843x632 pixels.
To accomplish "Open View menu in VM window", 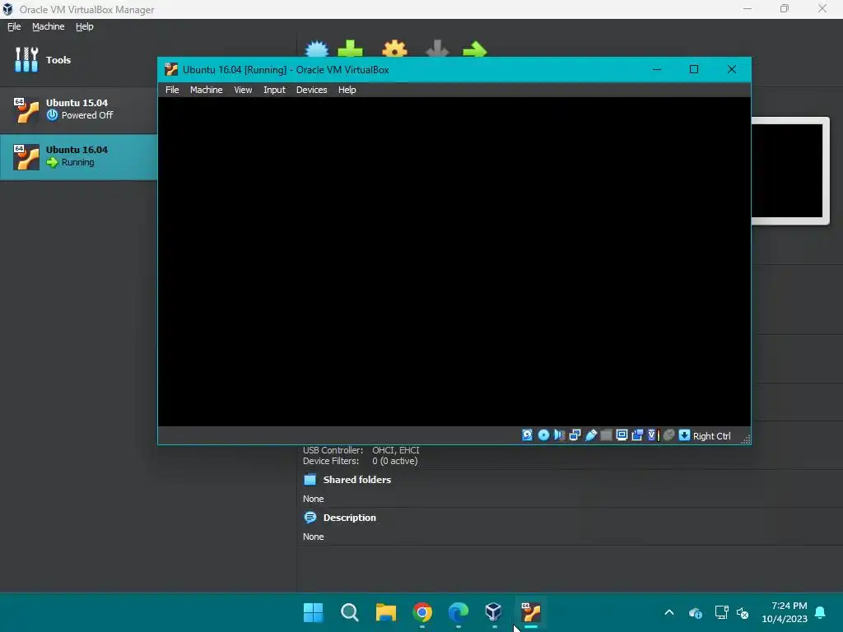I will 243,90.
